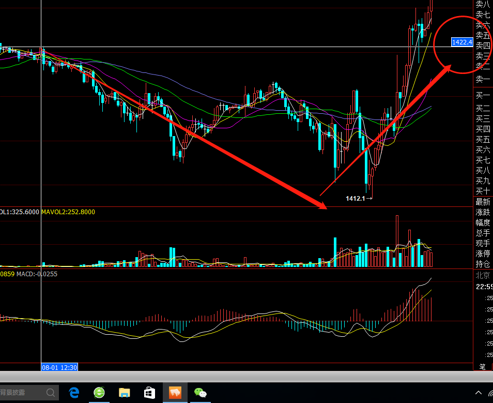Image resolution: width=493 pixels, height=403 pixels.
Task: Select the 卖五 ask level row
Action: (483, 35)
